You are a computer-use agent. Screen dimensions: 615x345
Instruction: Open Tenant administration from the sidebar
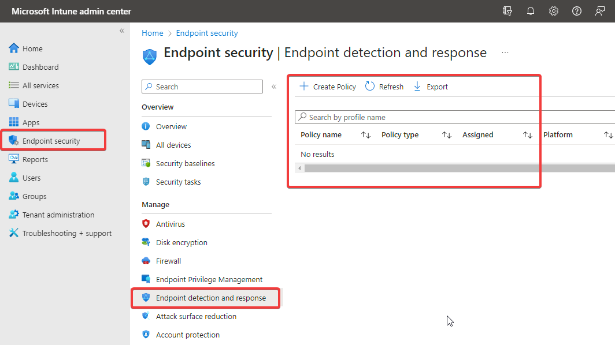[x=58, y=214]
